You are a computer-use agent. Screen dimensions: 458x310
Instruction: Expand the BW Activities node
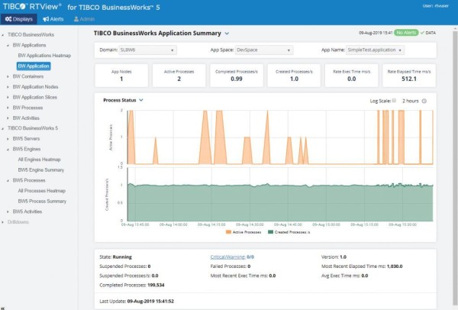coord(8,118)
